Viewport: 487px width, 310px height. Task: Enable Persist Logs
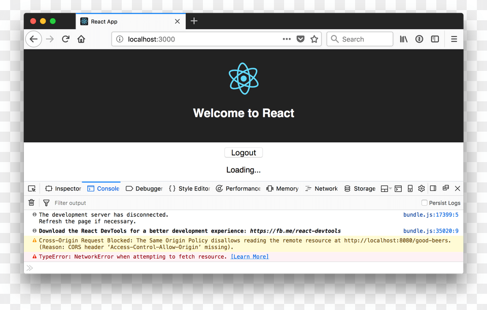(424, 203)
